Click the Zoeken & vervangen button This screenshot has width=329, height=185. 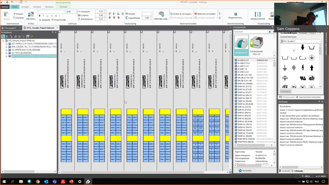pyautogui.click(x=181, y=14)
